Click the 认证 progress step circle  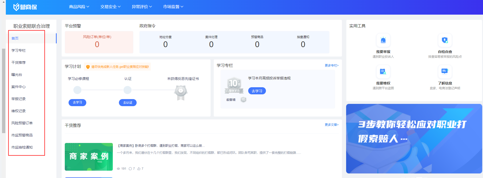click(x=128, y=90)
